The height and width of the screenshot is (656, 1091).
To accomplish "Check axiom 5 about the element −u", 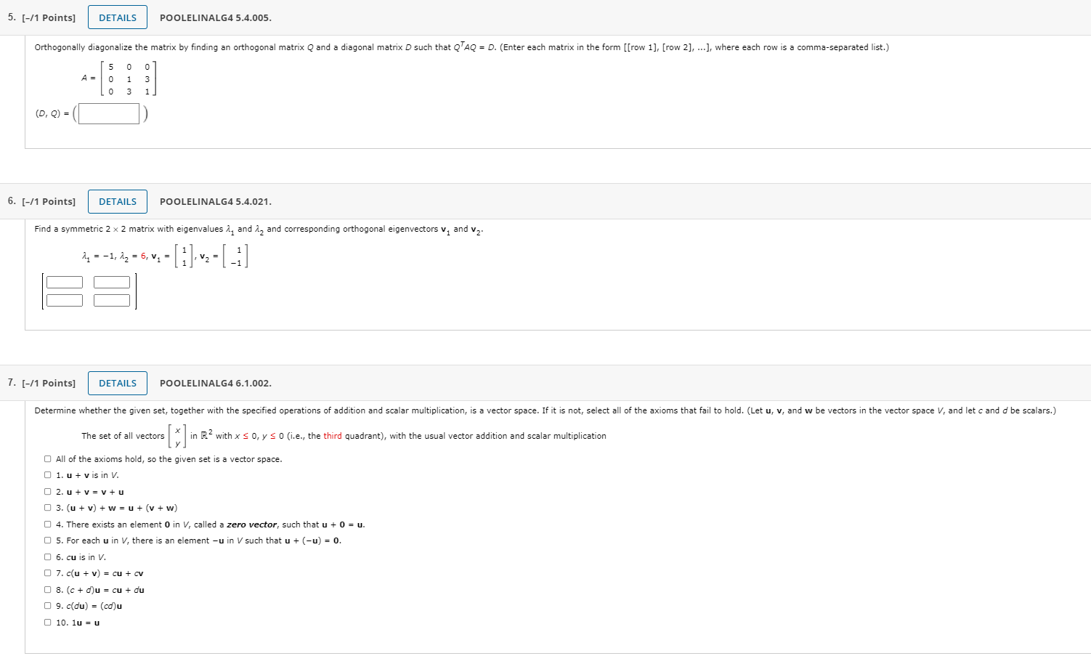I will (x=46, y=540).
